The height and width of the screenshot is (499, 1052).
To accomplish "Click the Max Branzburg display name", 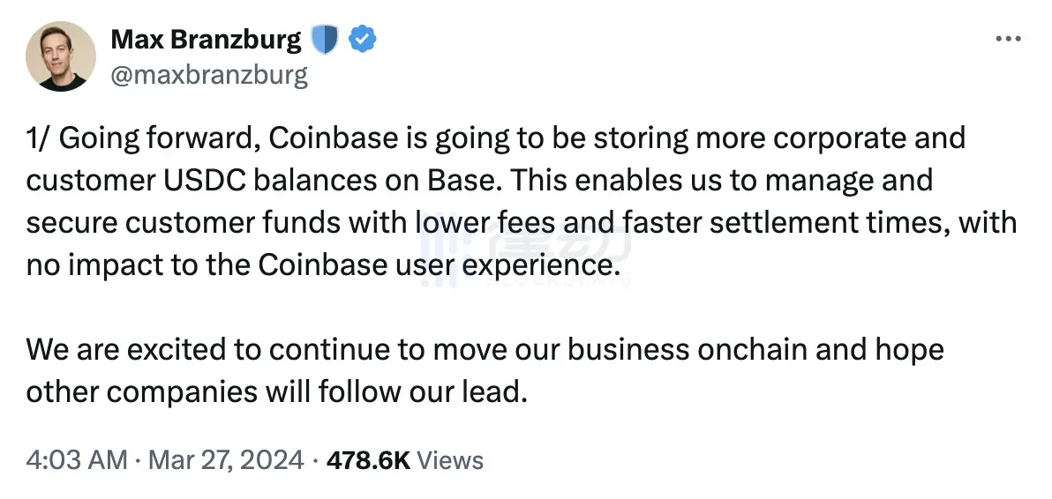I will [x=207, y=40].
